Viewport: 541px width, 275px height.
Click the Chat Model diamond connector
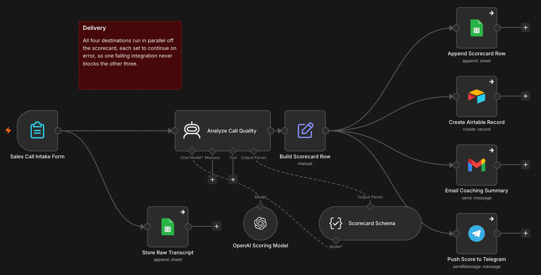pos(192,151)
